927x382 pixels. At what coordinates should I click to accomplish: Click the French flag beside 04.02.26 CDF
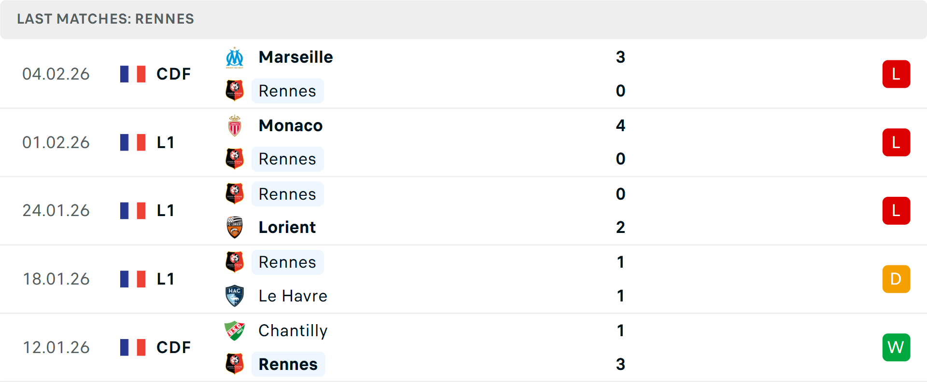(x=133, y=74)
